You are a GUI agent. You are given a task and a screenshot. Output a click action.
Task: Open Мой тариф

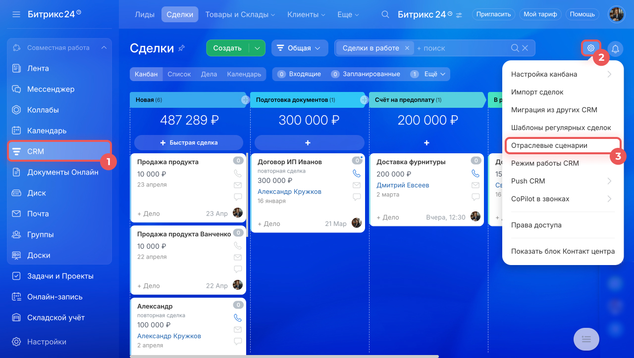(540, 14)
